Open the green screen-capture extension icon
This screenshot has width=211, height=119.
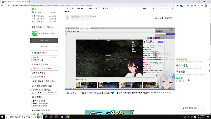[174, 6]
